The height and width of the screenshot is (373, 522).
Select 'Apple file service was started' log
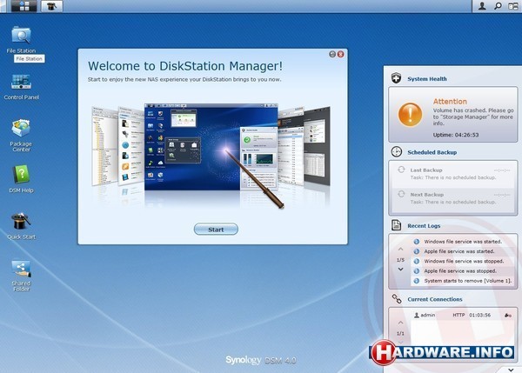(x=463, y=251)
